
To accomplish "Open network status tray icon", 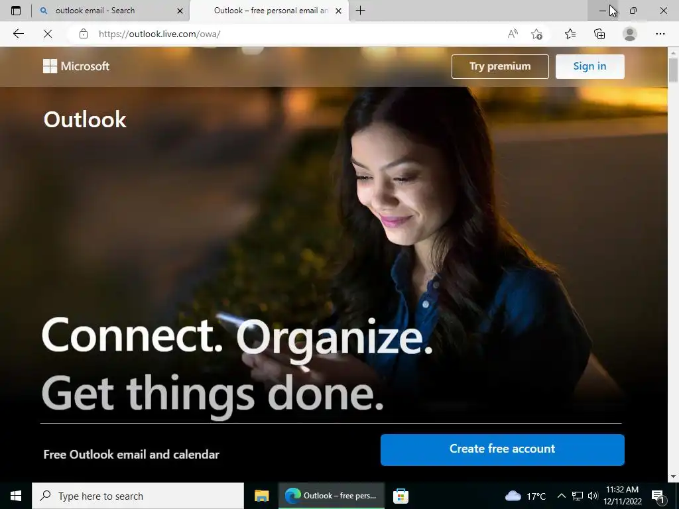I will [578, 496].
